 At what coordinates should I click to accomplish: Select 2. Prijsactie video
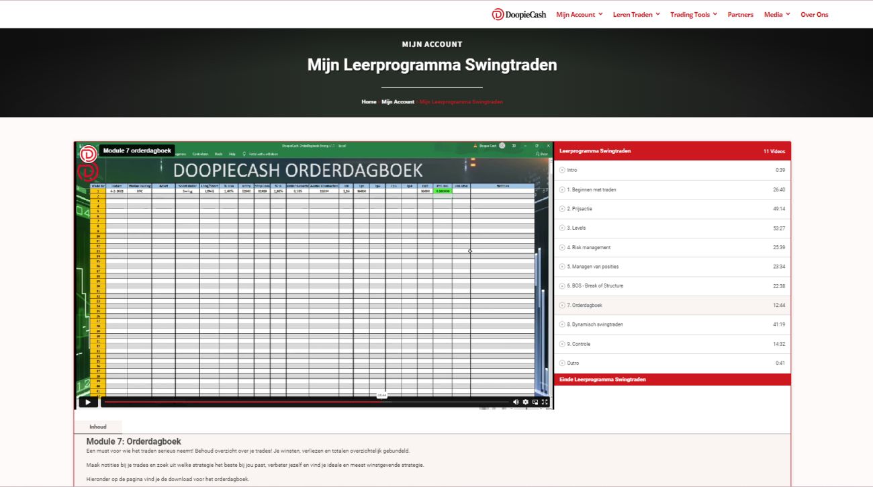pos(672,209)
